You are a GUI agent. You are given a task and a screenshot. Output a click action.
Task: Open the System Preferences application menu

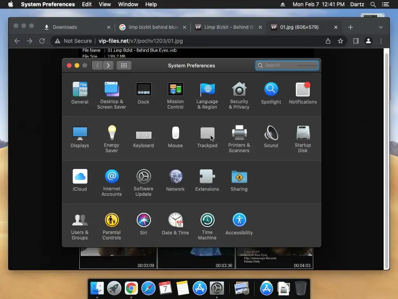(48, 4)
